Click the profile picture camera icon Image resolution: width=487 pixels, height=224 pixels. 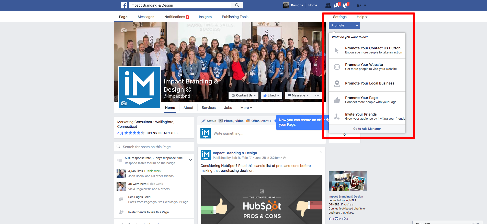(x=124, y=103)
